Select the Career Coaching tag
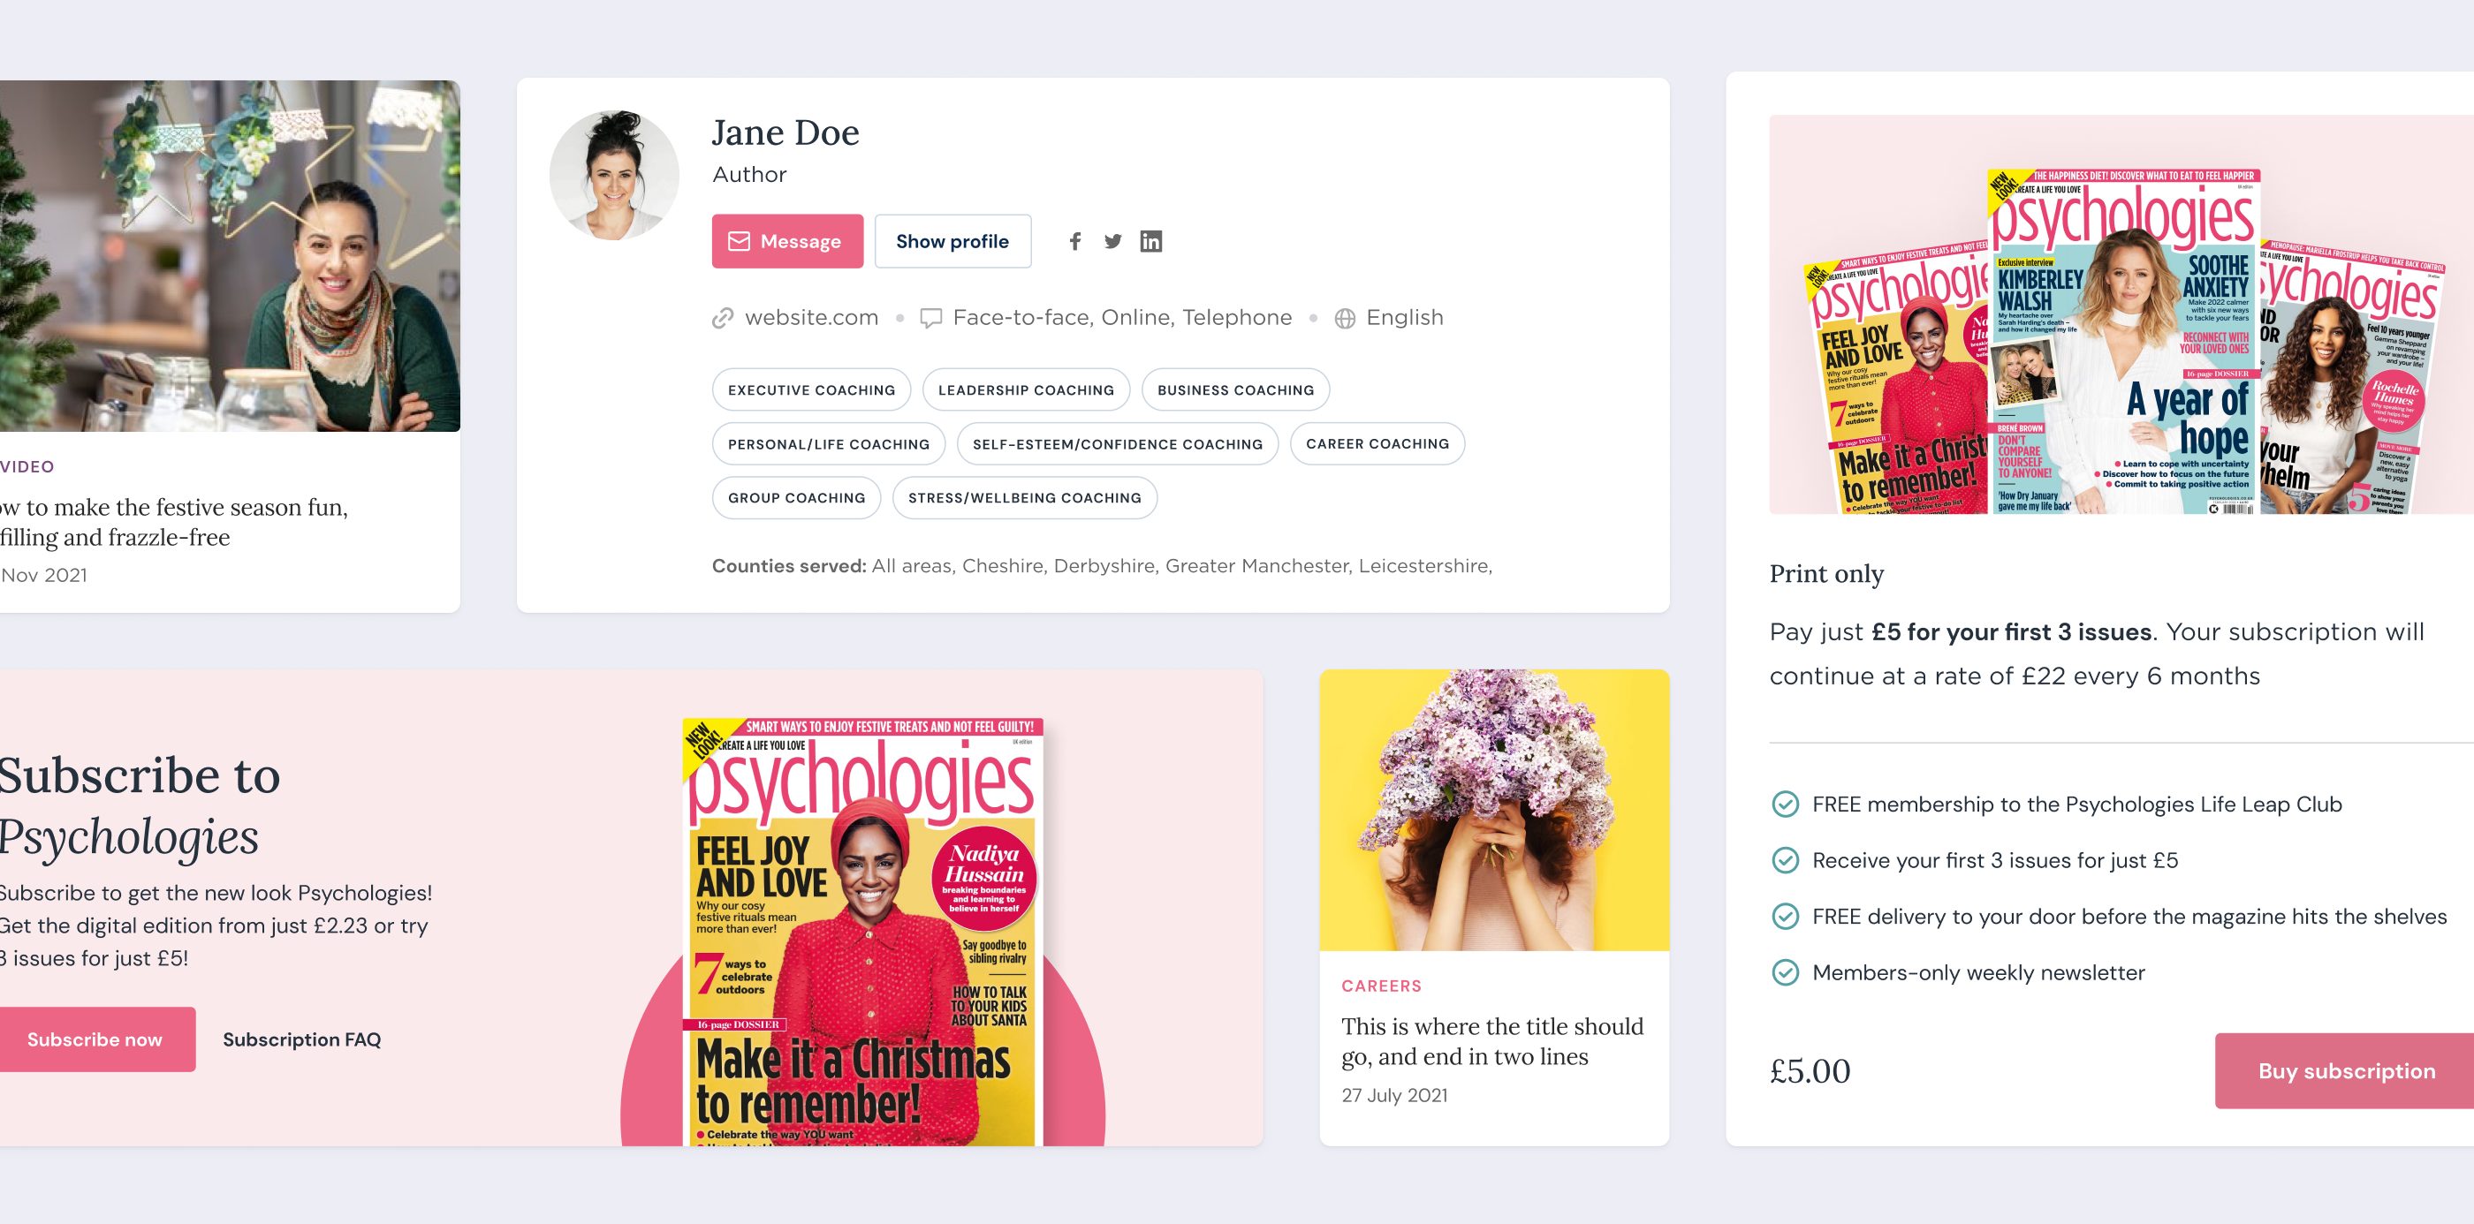Image resolution: width=2474 pixels, height=1224 pixels. pos(1377,443)
